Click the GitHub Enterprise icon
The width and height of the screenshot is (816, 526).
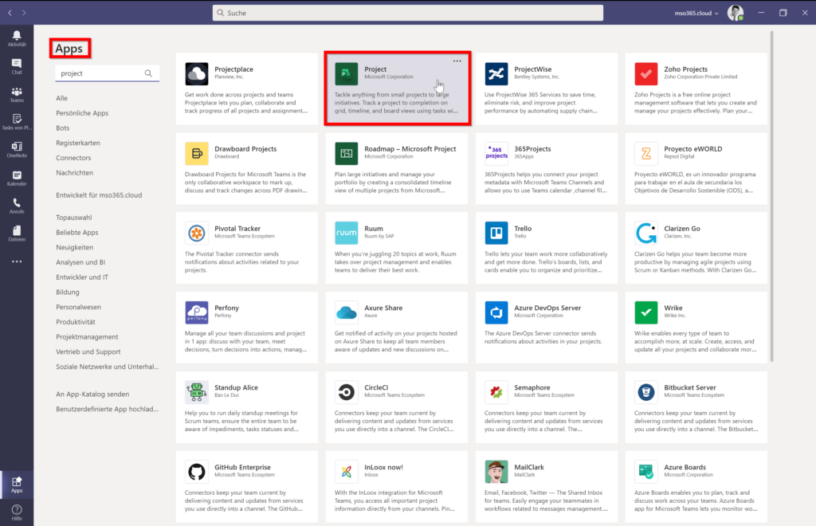pos(196,472)
